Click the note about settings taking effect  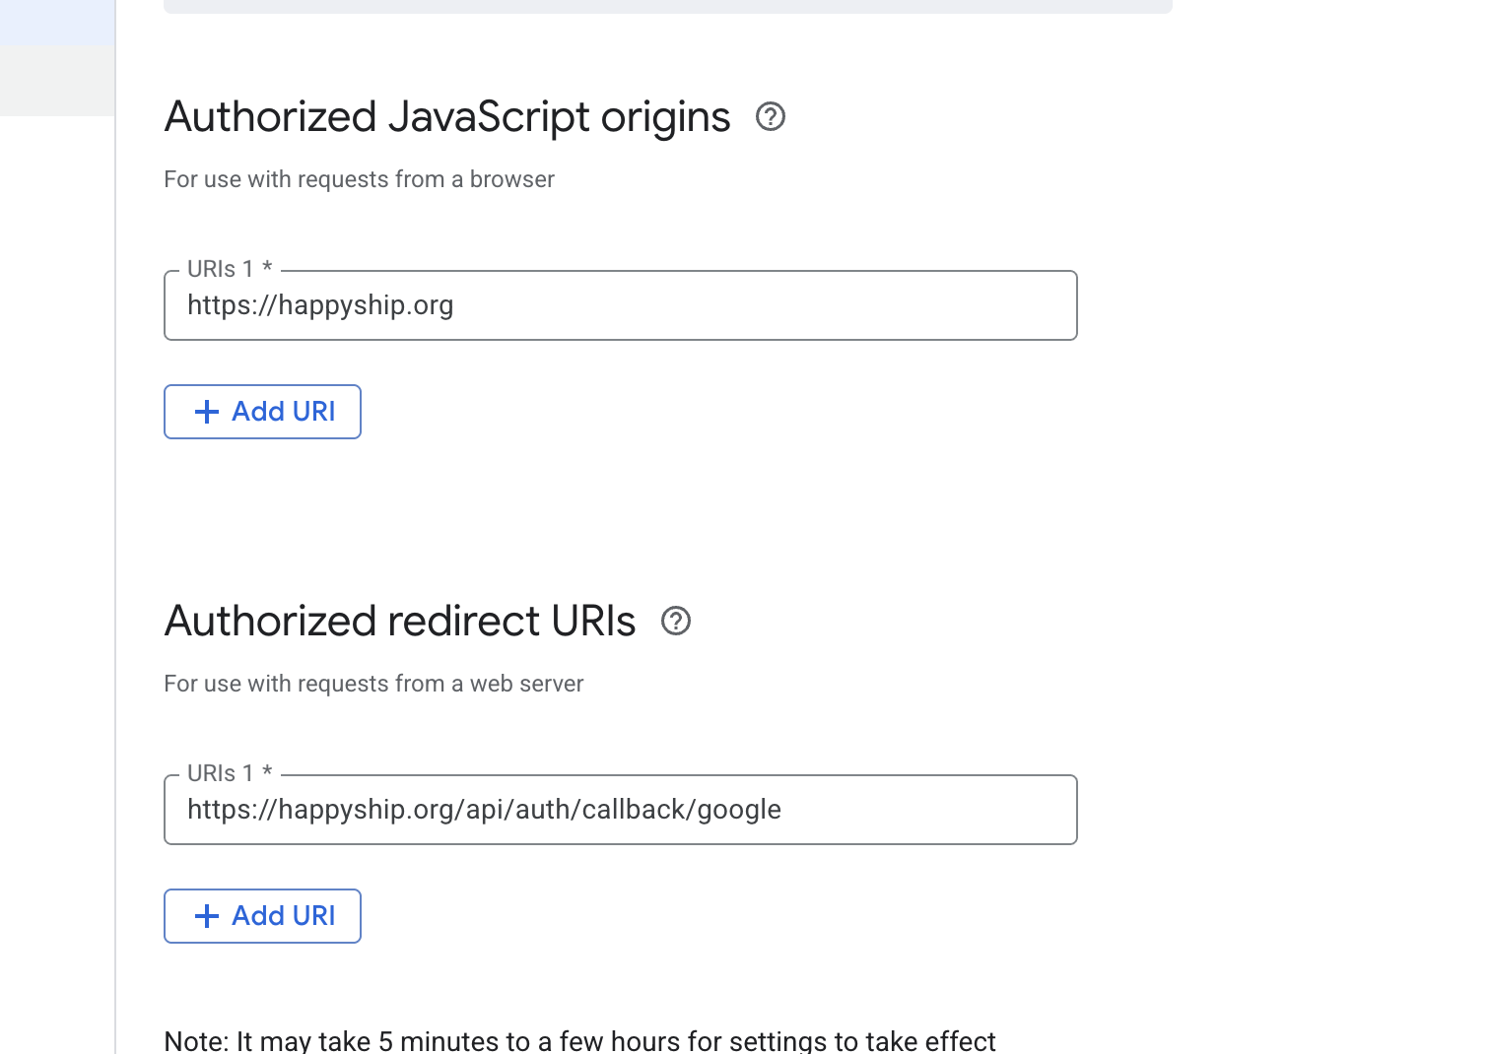[x=580, y=1040]
